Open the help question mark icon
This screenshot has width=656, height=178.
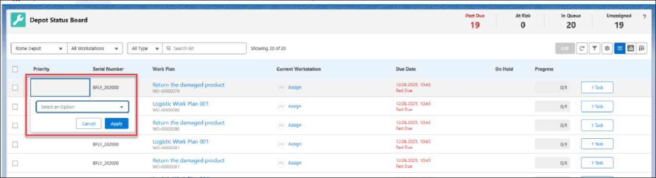(x=644, y=17)
